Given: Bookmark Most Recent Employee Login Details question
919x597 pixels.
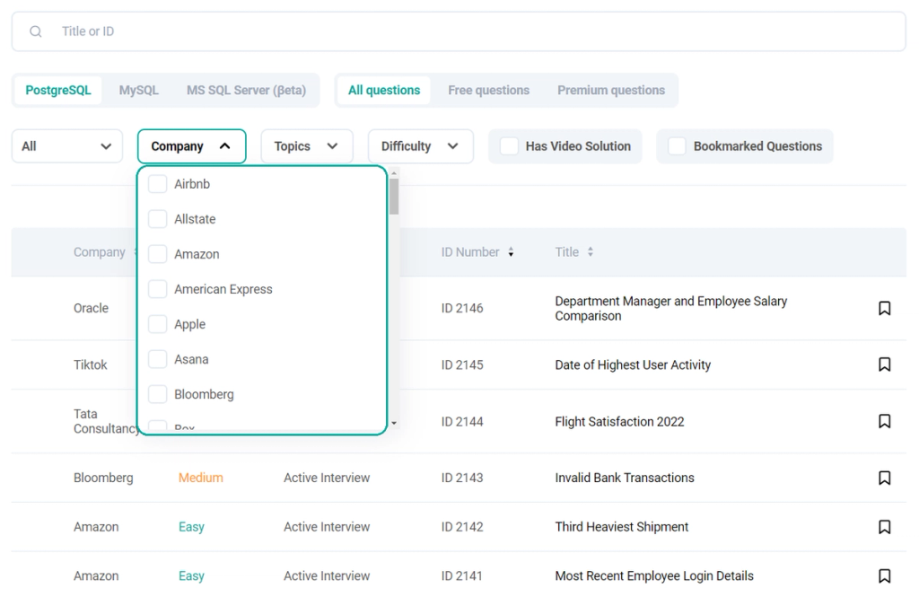Looking at the screenshot, I should click(x=884, y=575).
